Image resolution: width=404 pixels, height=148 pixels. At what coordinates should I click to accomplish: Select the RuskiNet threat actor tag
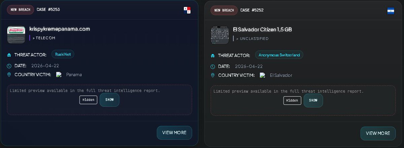[63, 54]
